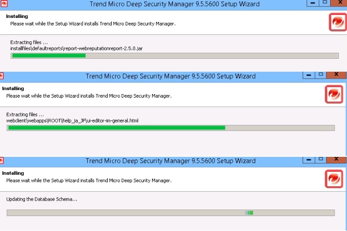Click progress bar under report-webreputationreport-2.5.0.jar
This screenshot has height=231, width=347.
coord(175,56)
